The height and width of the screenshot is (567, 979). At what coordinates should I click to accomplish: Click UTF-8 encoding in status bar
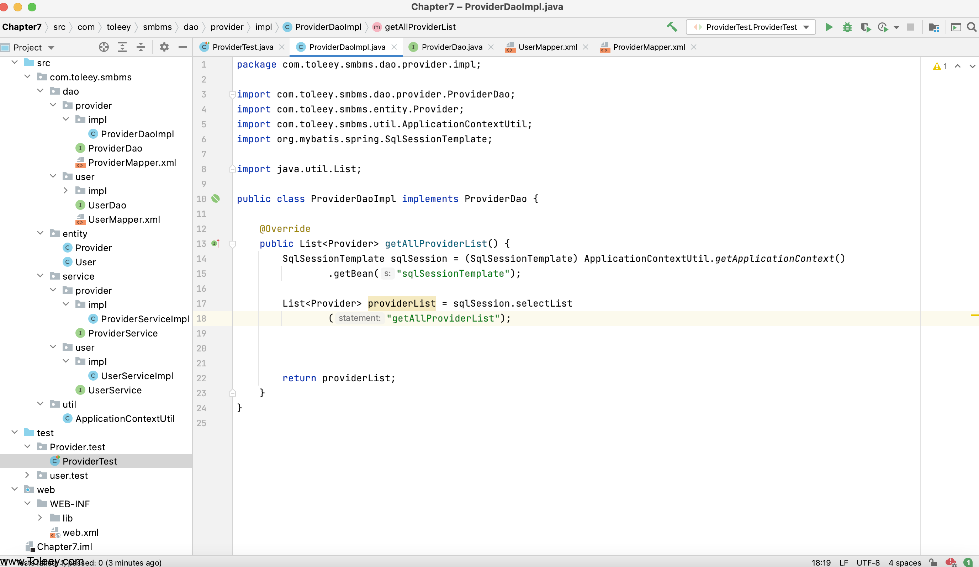tap(868, 562)
